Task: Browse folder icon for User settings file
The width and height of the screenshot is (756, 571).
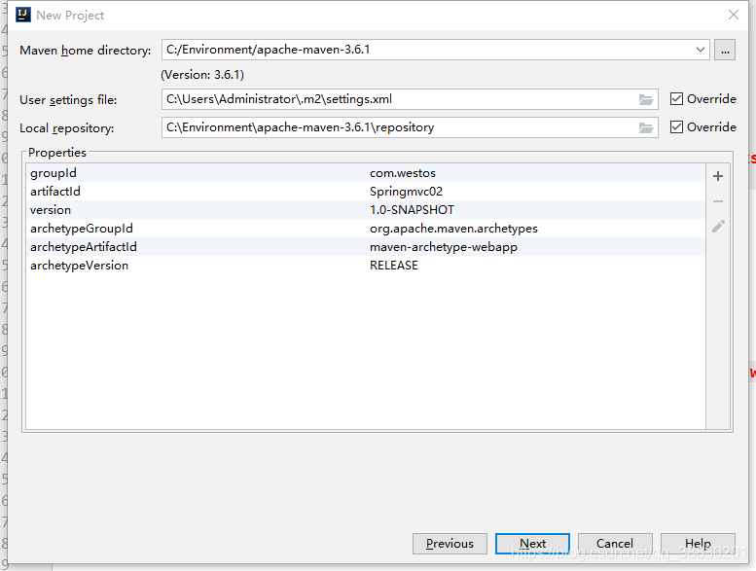Action: pos(646,100)
